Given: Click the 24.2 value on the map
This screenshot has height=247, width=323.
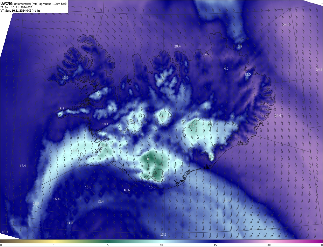Looking at the screenshot, I should tap(286, 25).
